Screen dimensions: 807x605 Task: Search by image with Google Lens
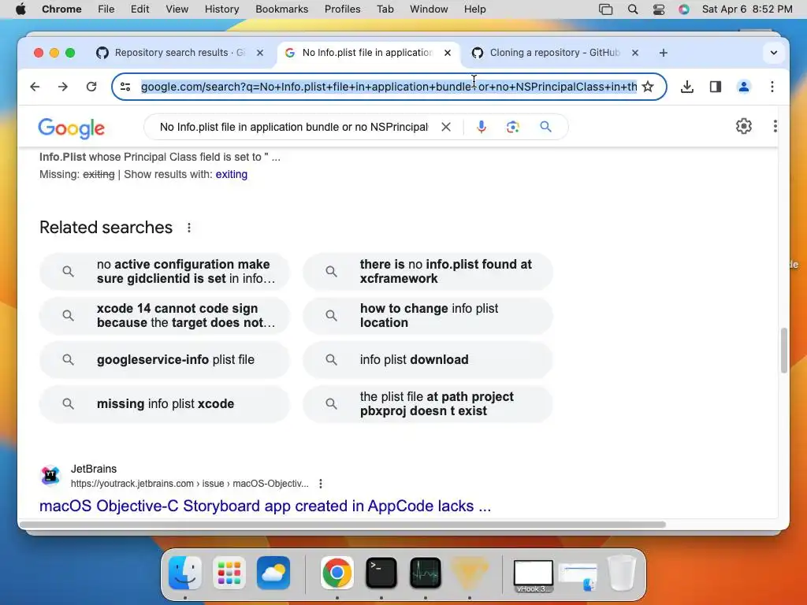pos(512,127)
